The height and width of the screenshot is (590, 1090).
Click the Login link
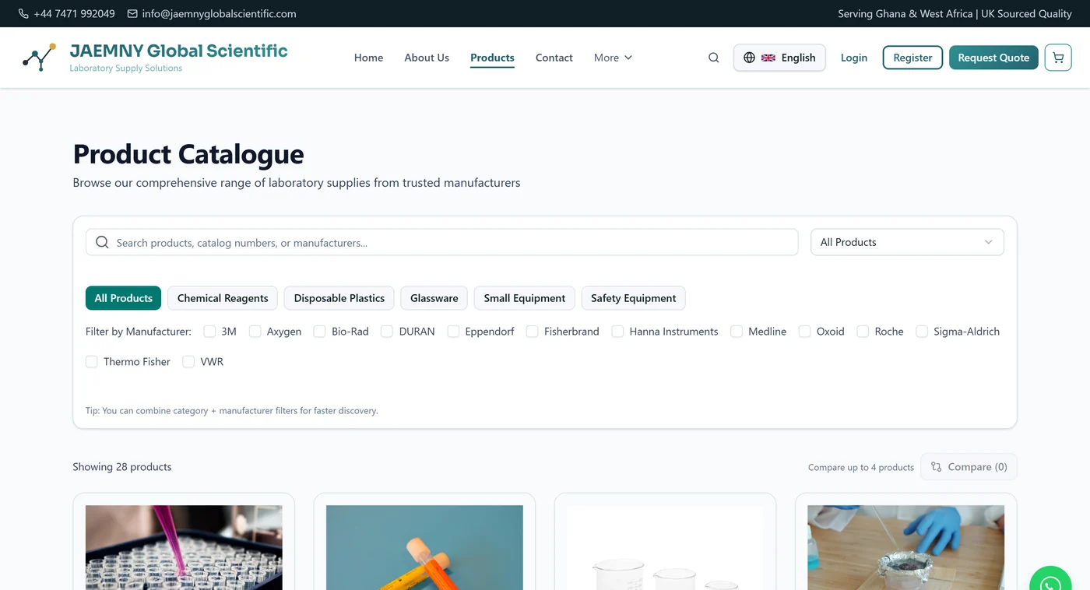tap(854, 58)
